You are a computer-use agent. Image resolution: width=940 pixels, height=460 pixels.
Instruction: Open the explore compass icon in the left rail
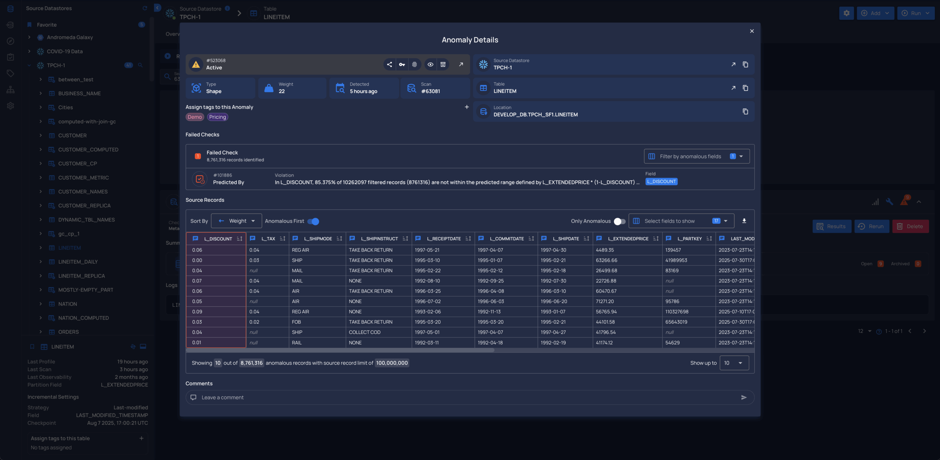[10, 41]
